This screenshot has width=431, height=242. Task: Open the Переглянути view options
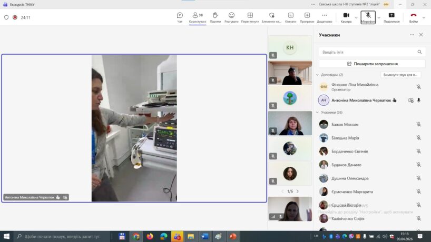[250, 17]
